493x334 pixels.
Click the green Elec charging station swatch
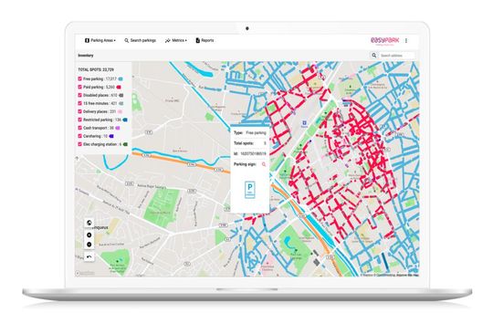point(125,144)
